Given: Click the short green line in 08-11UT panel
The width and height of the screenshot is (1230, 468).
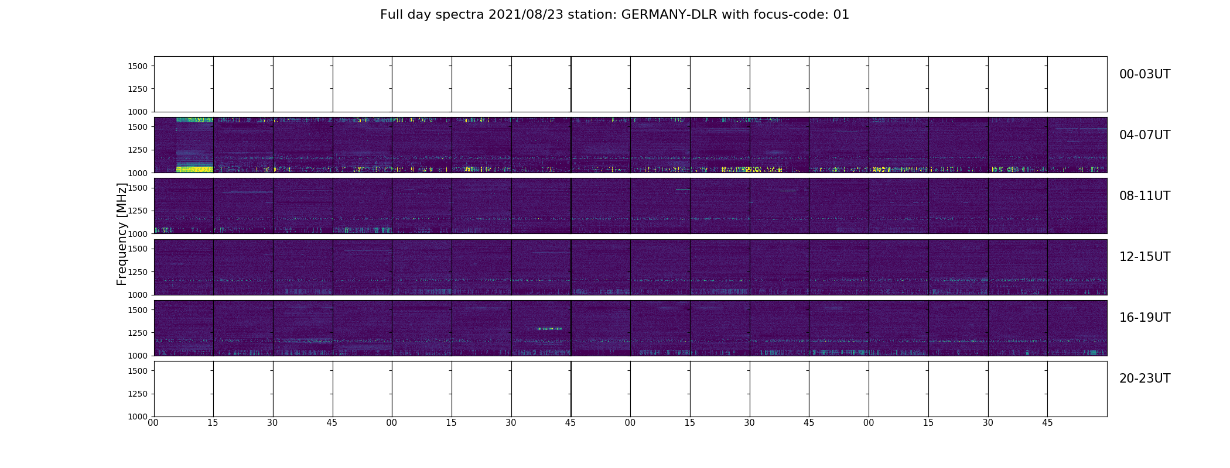Looking at the screenshot, I should click(788, 191).
